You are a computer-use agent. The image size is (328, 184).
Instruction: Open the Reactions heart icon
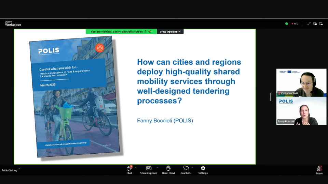[x=186, y=168]
